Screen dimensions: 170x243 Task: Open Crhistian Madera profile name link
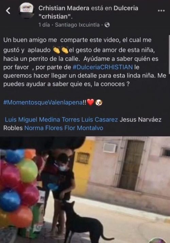click(x=64, y=8)
